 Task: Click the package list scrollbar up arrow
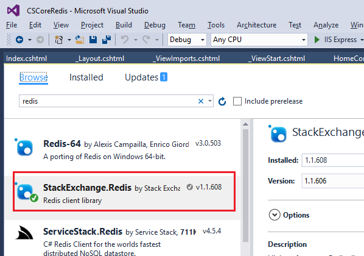(245, 124)
